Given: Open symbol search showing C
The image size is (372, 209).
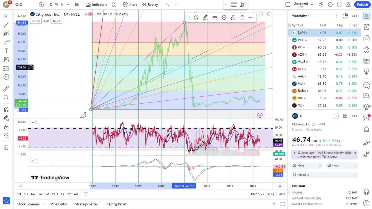Looking at the screenshot, I should tap(19, 5).
